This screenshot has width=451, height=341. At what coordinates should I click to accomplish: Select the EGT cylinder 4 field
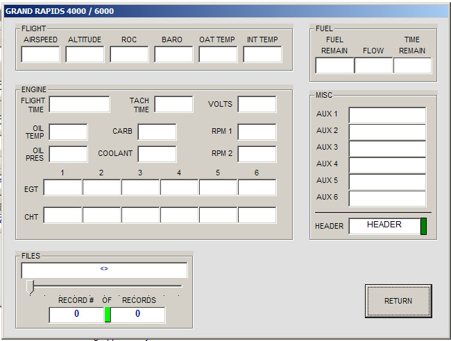click(x=179, y=187)
